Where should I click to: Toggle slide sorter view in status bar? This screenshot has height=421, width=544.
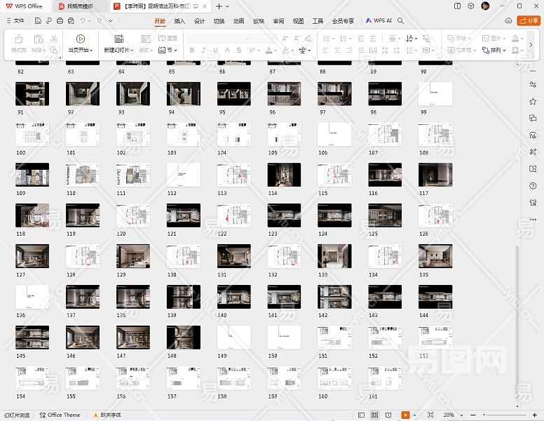pyautogui.click(x=375, y=415)
